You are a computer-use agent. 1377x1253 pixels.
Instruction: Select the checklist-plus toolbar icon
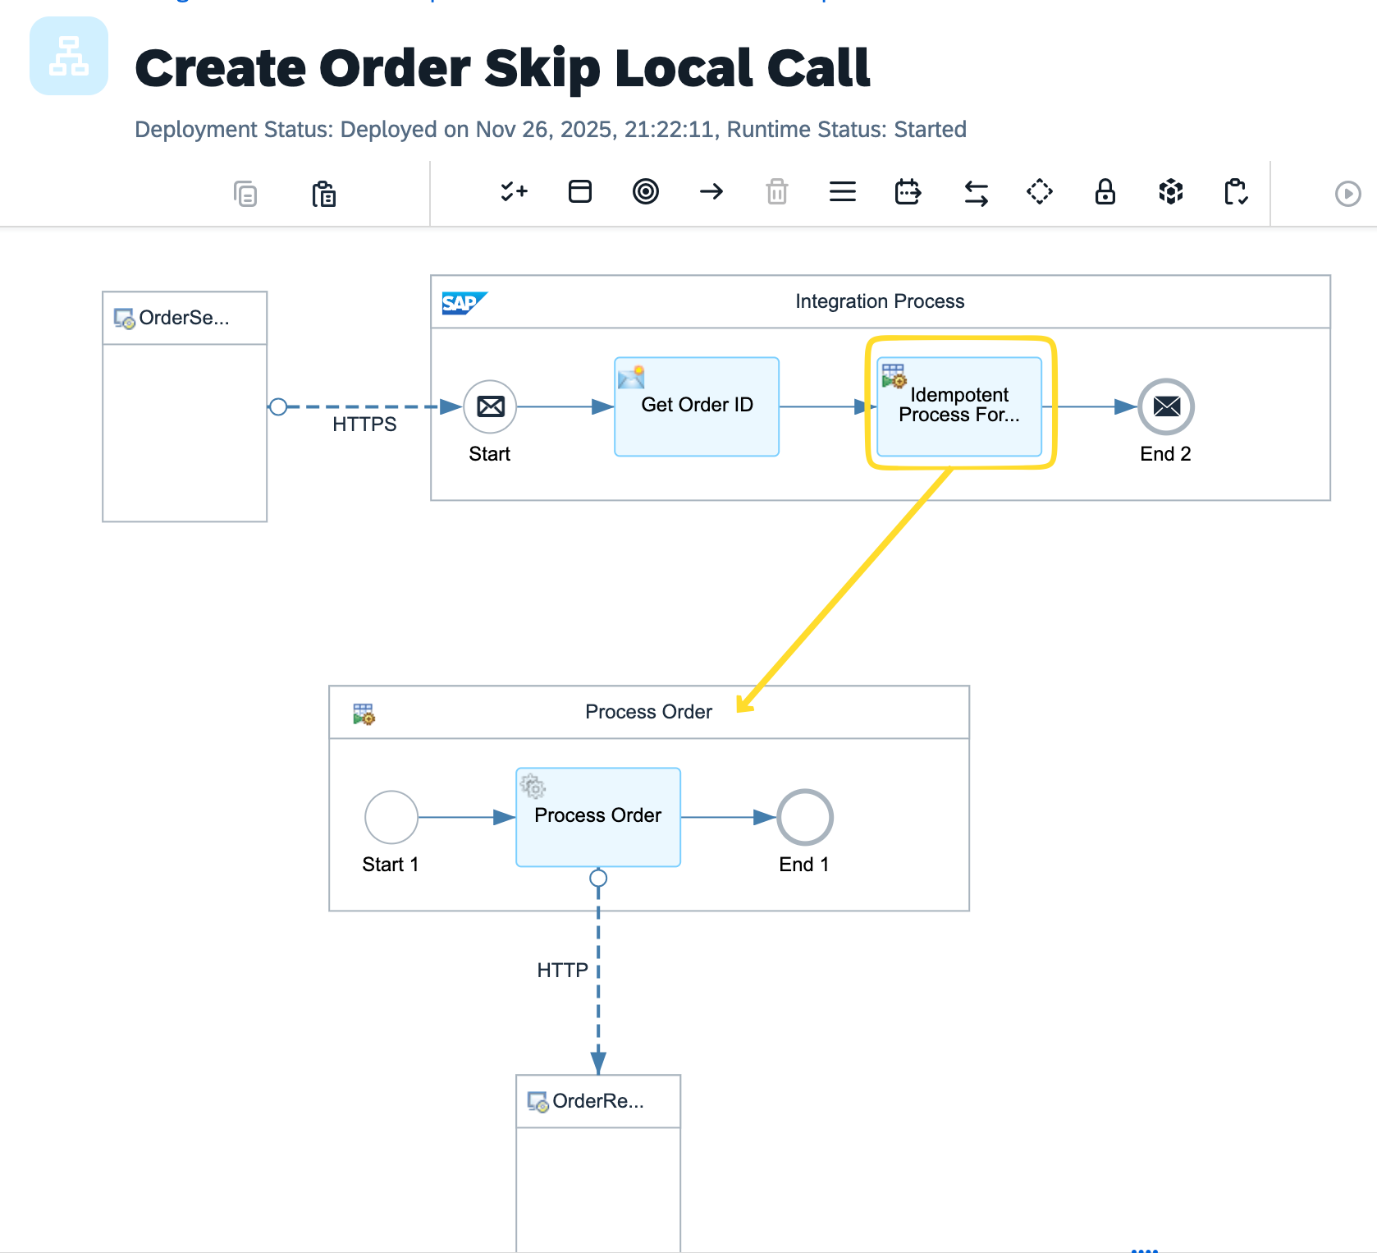click(514, 192)
